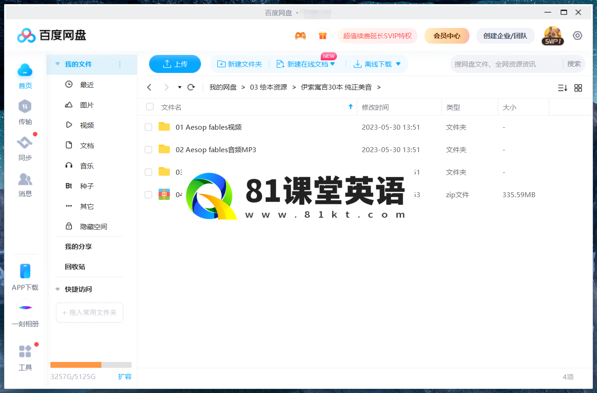
Task: Check 02 Aesop fables音频MP3 checkbox
Action: (x=148, y=150)
